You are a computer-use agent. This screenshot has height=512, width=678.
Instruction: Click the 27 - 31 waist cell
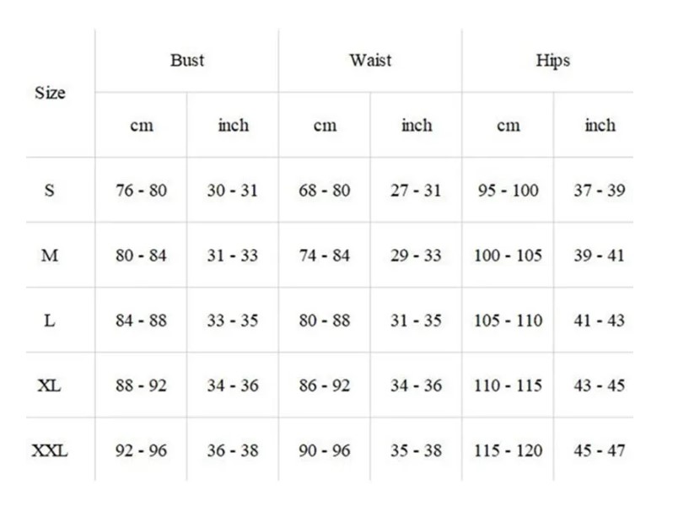[416, 191]
